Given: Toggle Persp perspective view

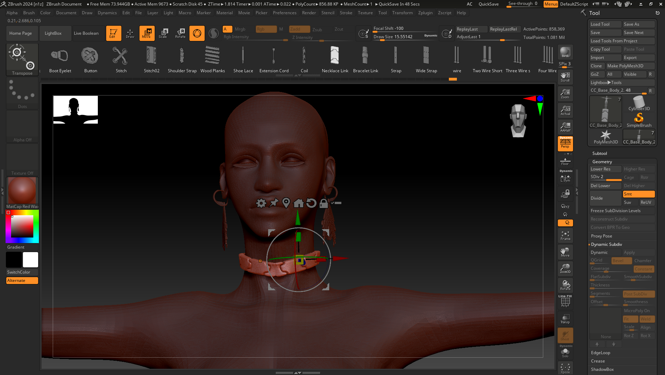Looking at the screenshot, I should pyautogui.click(x=565, y=143).
